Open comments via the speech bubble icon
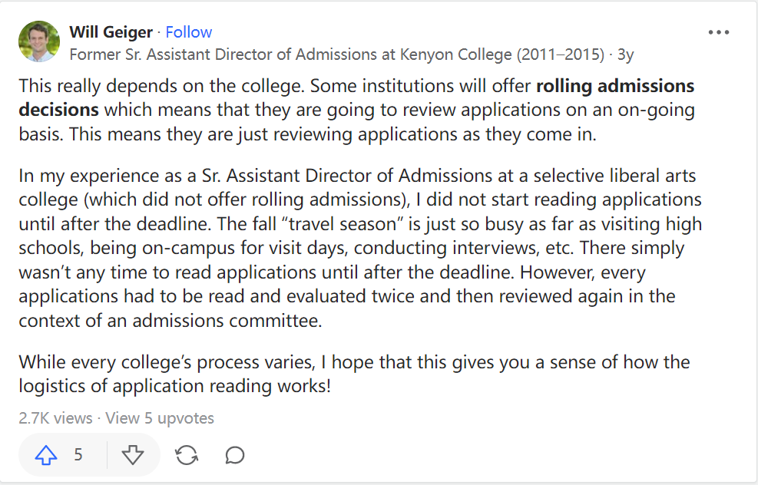Screen dimensions: 758x485 point(235,455)
